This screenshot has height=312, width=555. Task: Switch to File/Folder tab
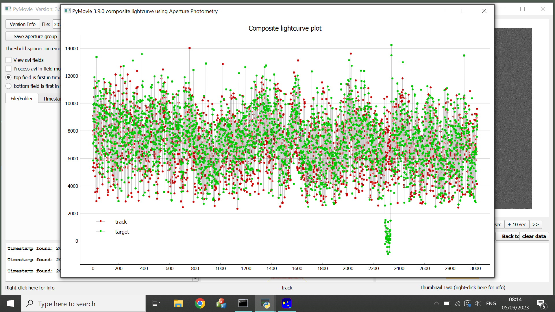[x=22, y=99]
